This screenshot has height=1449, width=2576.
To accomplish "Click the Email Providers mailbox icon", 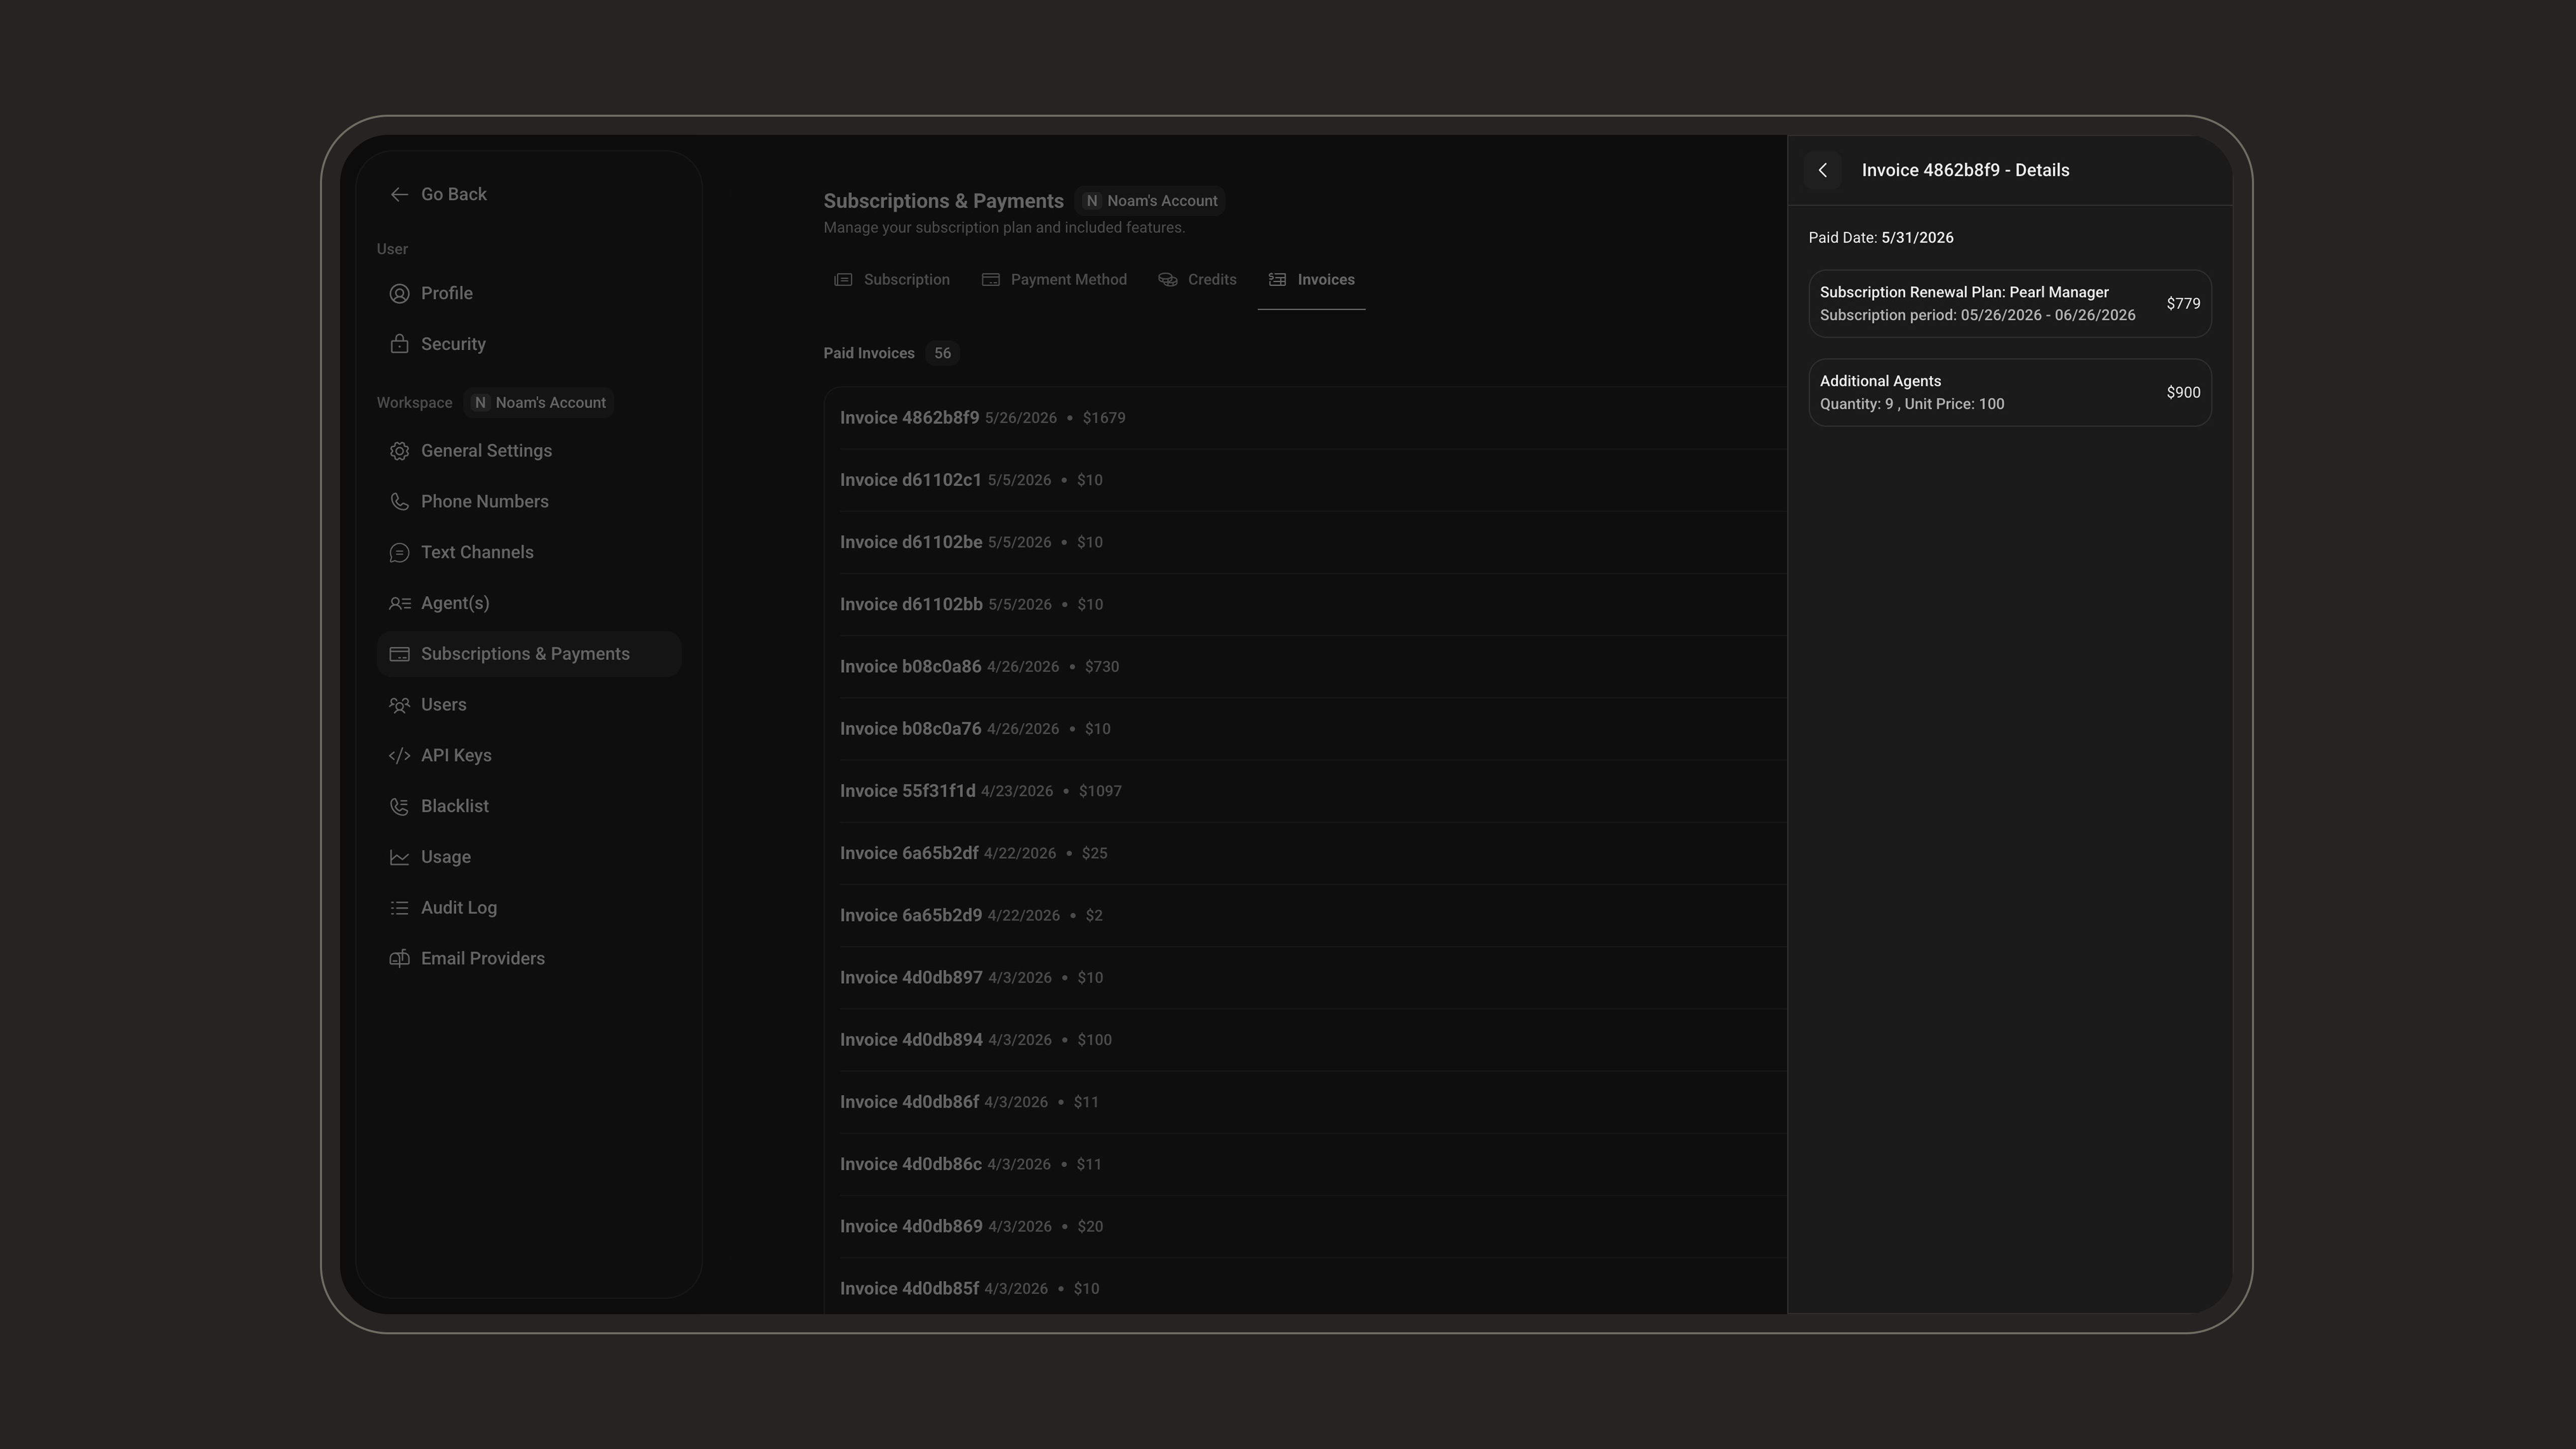I will click(x=399, y=959).
